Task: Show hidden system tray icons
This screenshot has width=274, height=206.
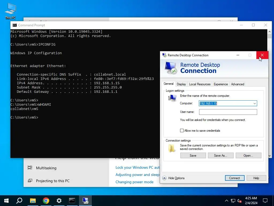Action: [x=226, y=201]
